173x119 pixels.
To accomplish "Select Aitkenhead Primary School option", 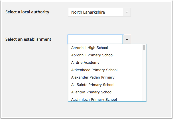I will click(94, 70).
